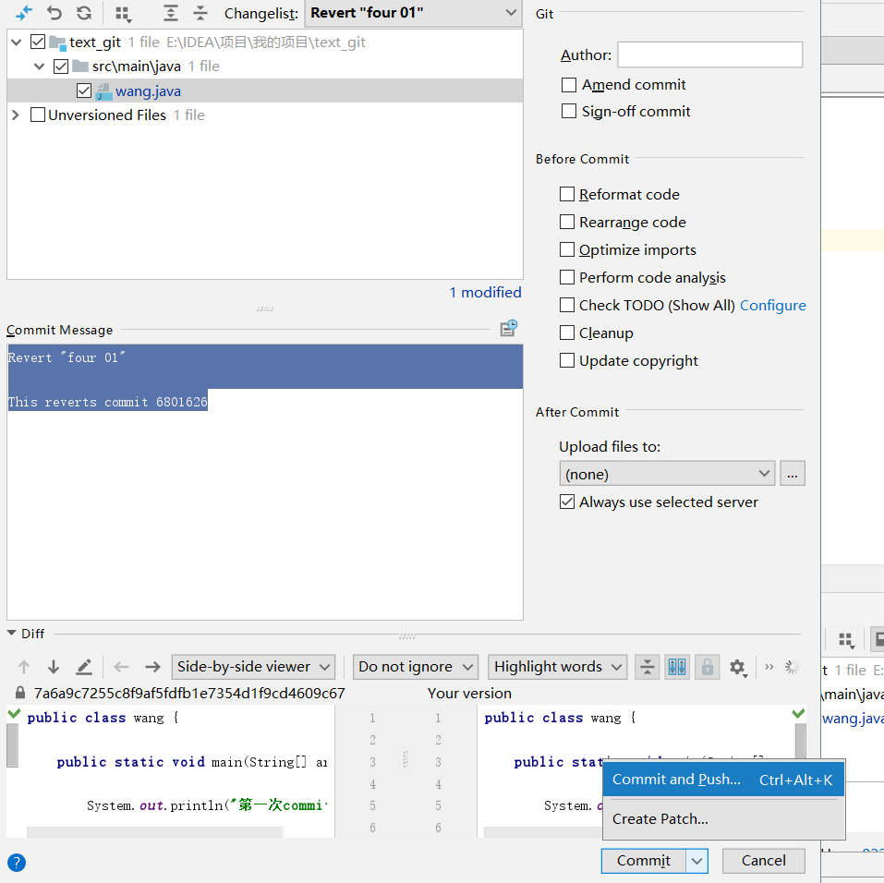The width and height of the screenshot is (884, 883).
Task: Uncheck Always use selected server
Action: [567, 502]
